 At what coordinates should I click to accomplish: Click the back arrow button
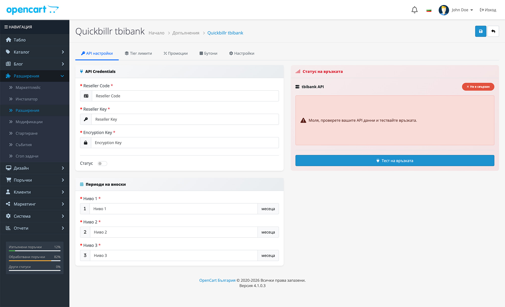coord(493,31)
